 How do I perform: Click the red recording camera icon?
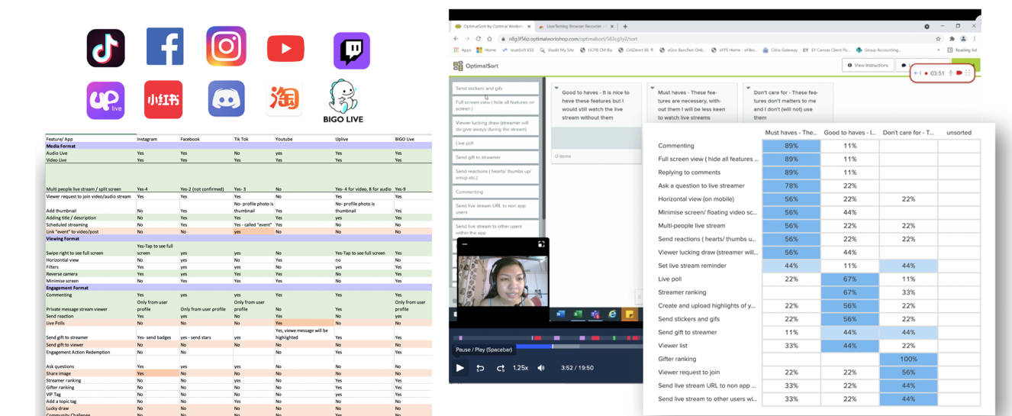click(x=959, y=73)
